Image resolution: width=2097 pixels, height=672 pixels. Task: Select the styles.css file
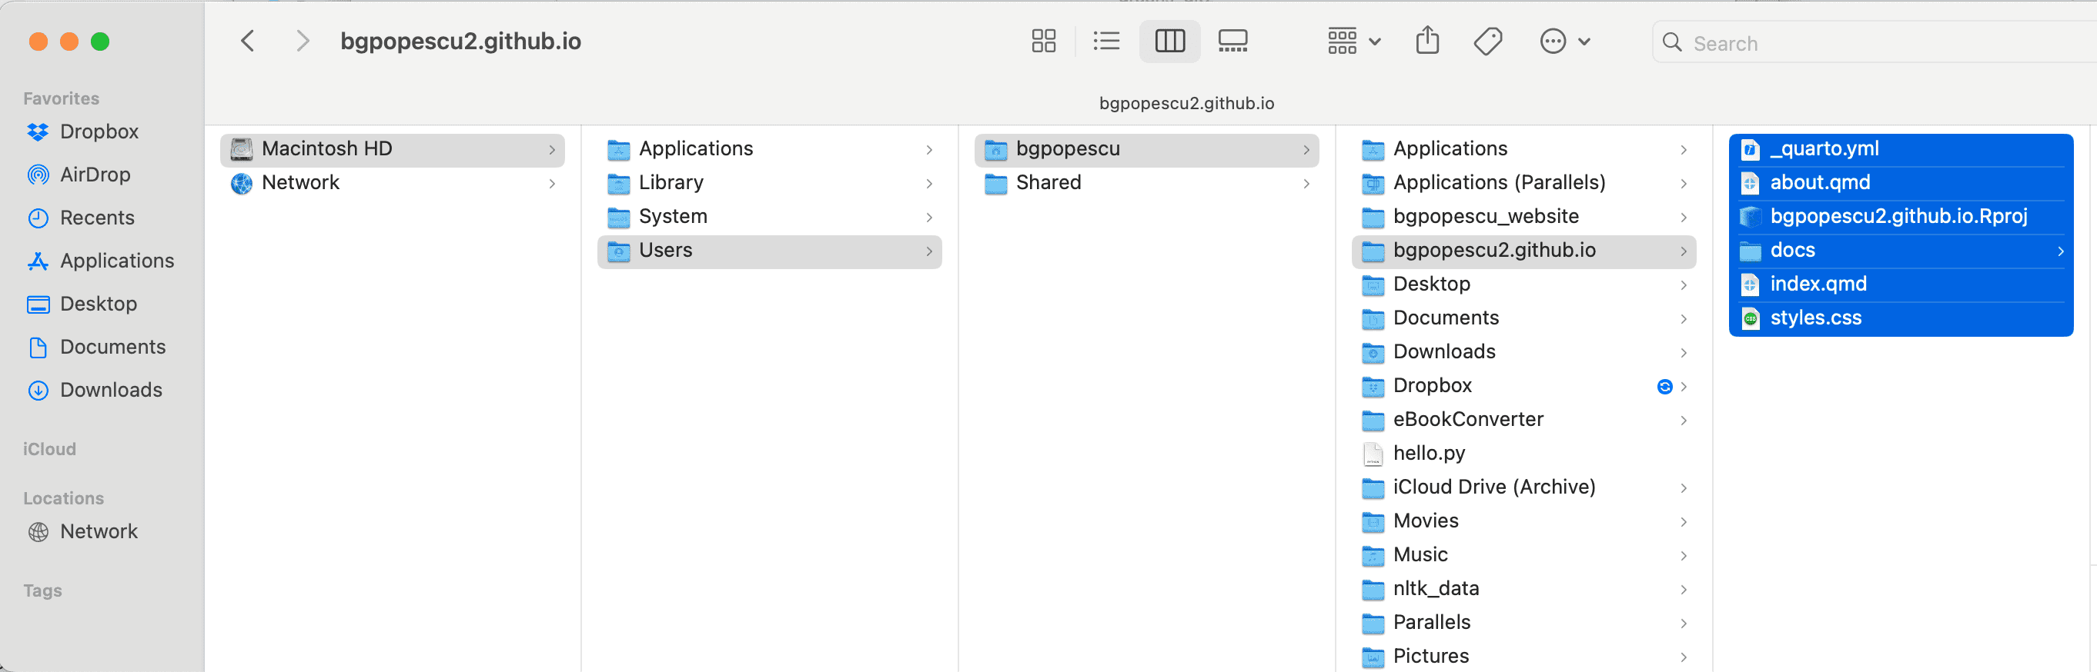pos(1815,318)
